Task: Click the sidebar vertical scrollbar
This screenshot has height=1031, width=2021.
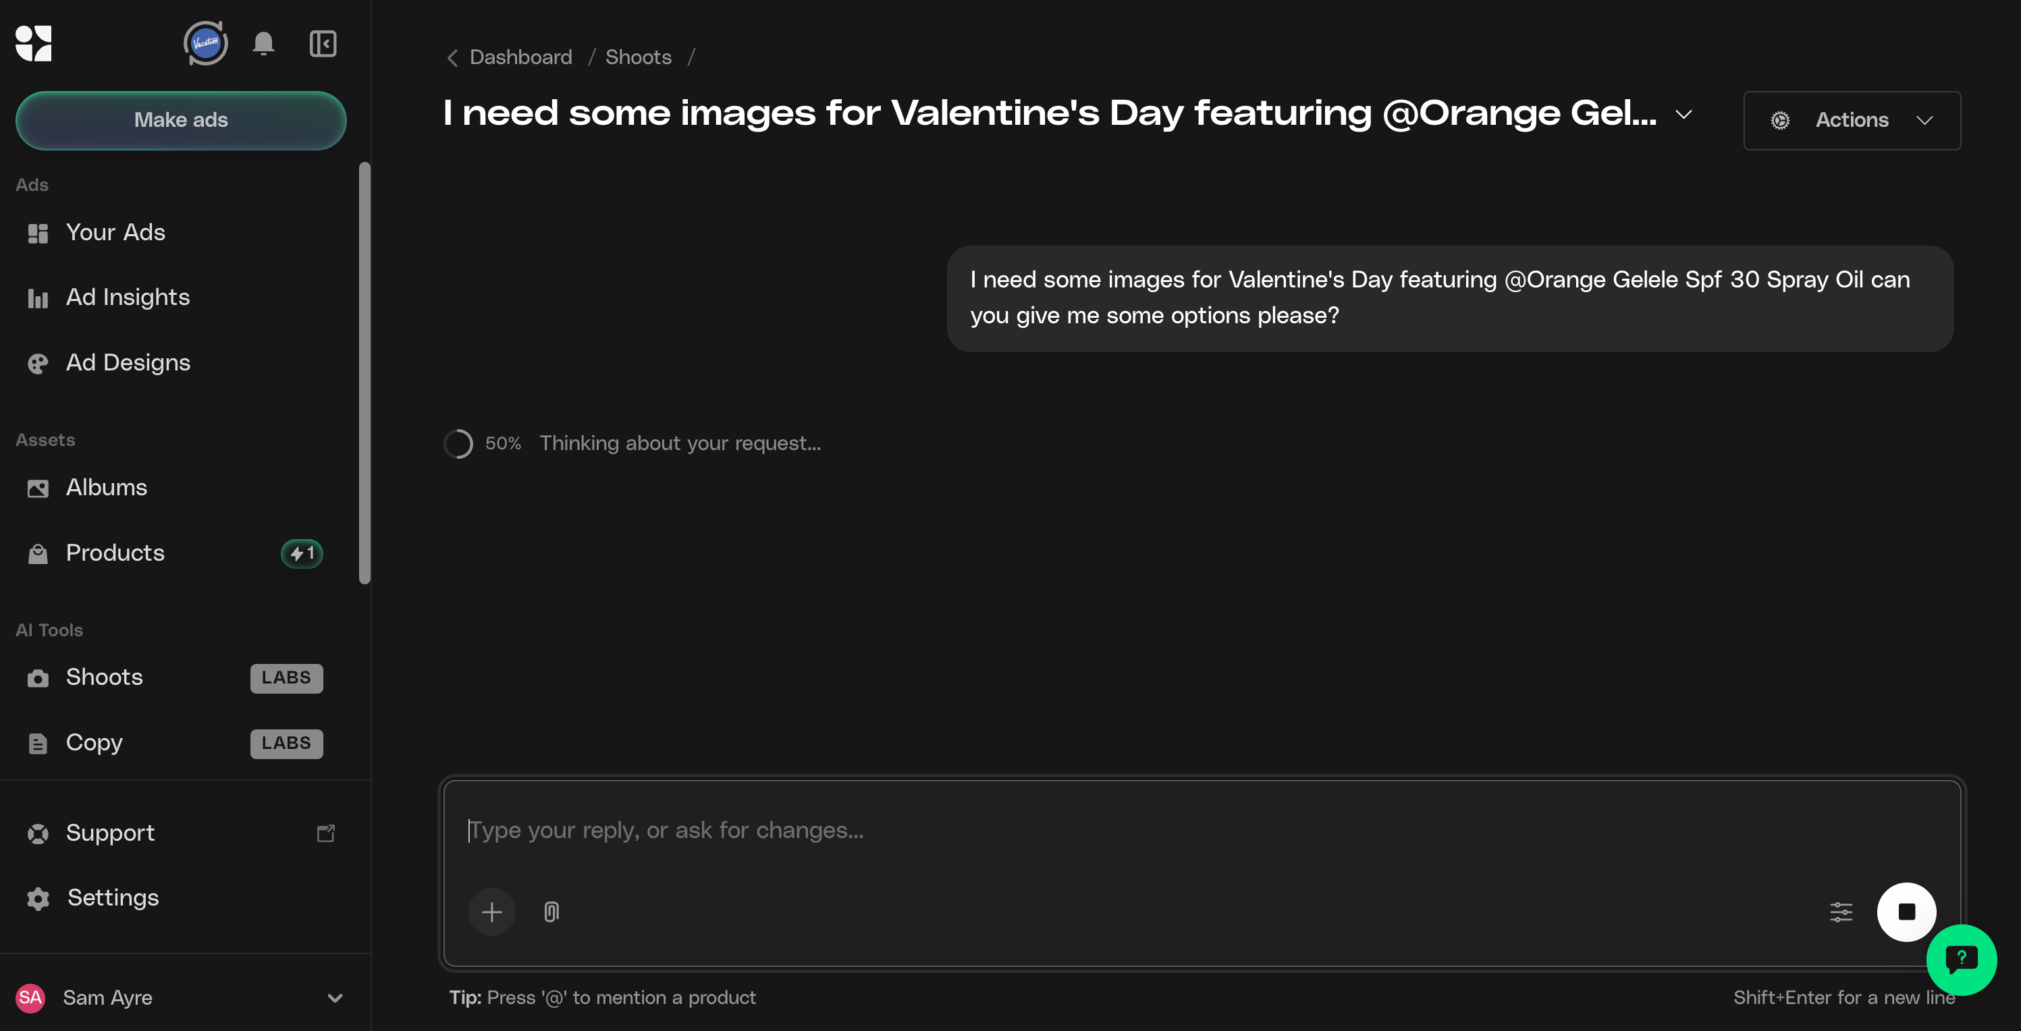Action: tap(364, 372)
